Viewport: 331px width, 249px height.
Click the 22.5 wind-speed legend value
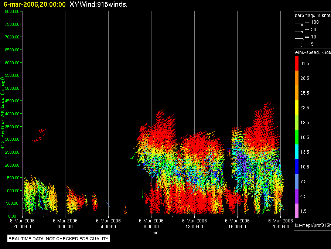click(305, 108)
